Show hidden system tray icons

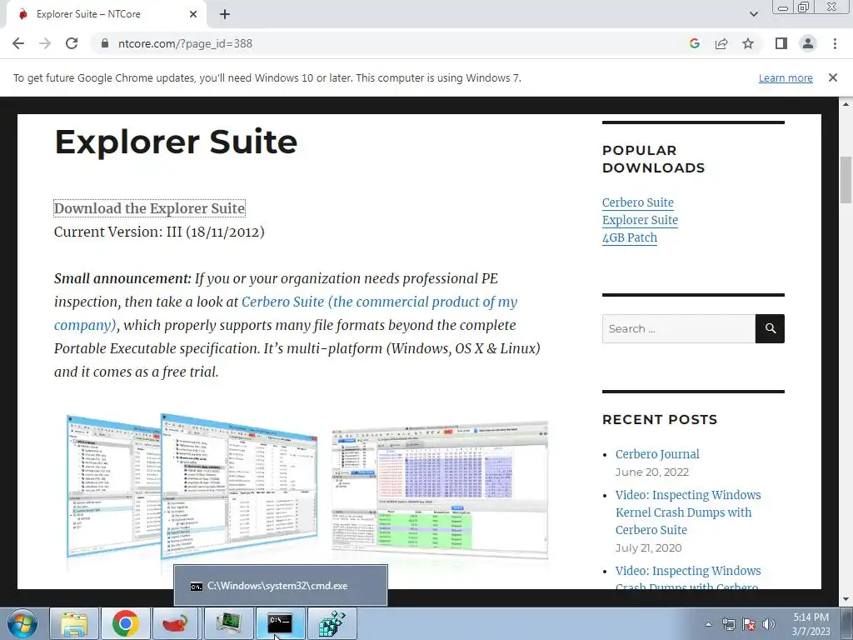pyautogui.click(x=708, y=624)
